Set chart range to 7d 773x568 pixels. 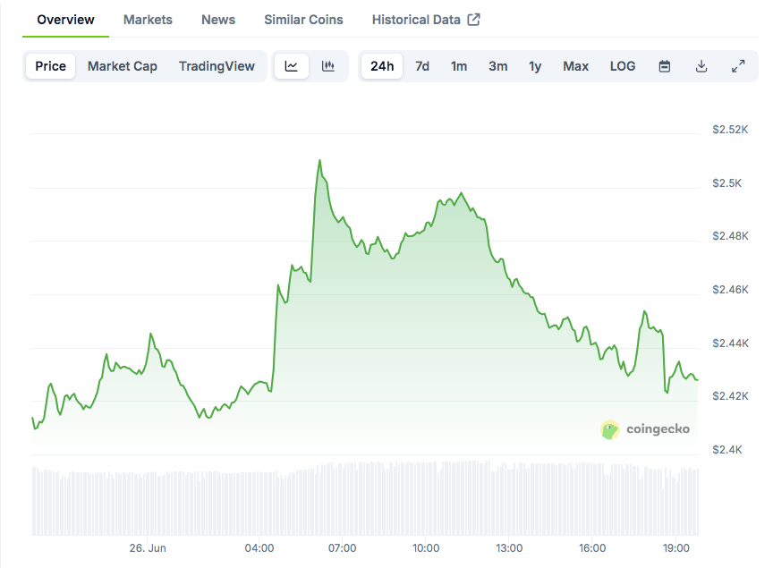point(422,66)
